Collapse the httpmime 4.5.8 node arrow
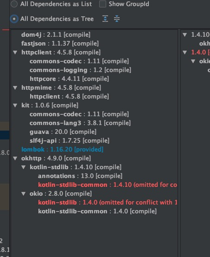This screenshot has width=210, height=257. (15, 88)
